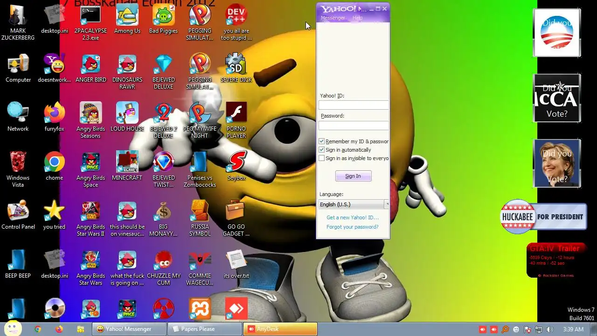Select the 'you tried' star icon

[54, 215]
